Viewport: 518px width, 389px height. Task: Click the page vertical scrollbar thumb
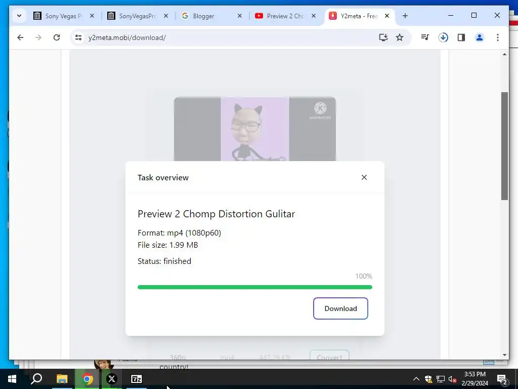coord(504,146)
